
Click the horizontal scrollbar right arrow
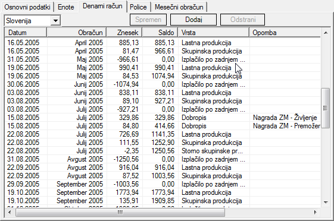[316, 212]
